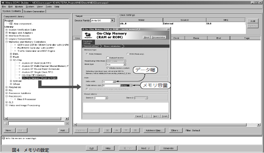Collapse Memories and Memory Controllers node
Screen dimensions: 264x153
tap(7, 42)
